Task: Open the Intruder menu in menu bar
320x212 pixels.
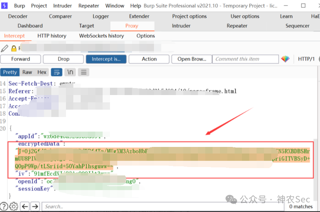Action: 62,6
